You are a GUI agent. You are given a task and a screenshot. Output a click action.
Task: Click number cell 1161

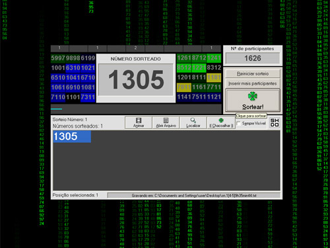199,87
